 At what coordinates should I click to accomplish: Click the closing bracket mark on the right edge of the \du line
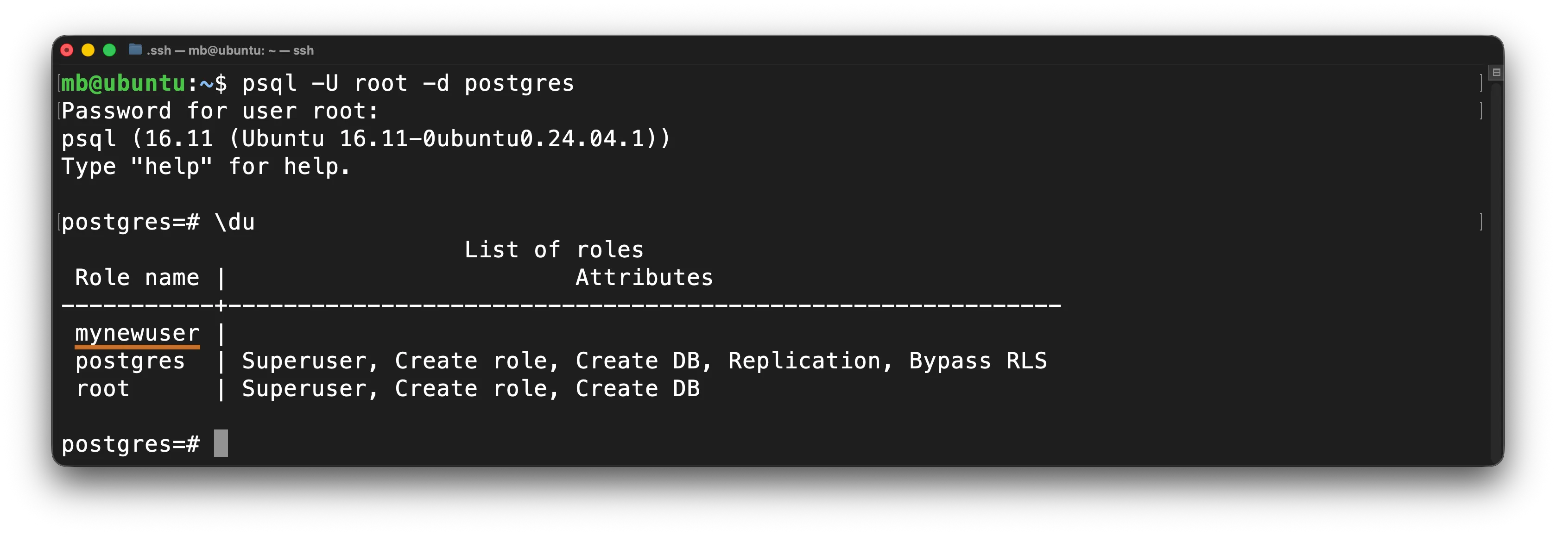click(1480, 221)
